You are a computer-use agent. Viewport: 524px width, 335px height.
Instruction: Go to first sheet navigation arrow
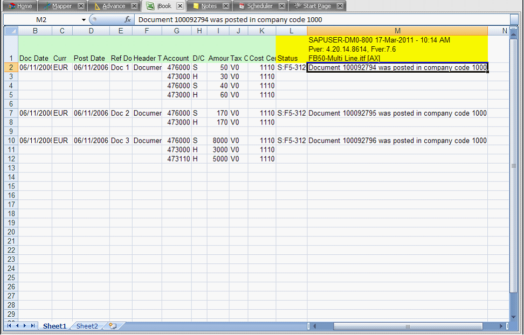point(9,326)
